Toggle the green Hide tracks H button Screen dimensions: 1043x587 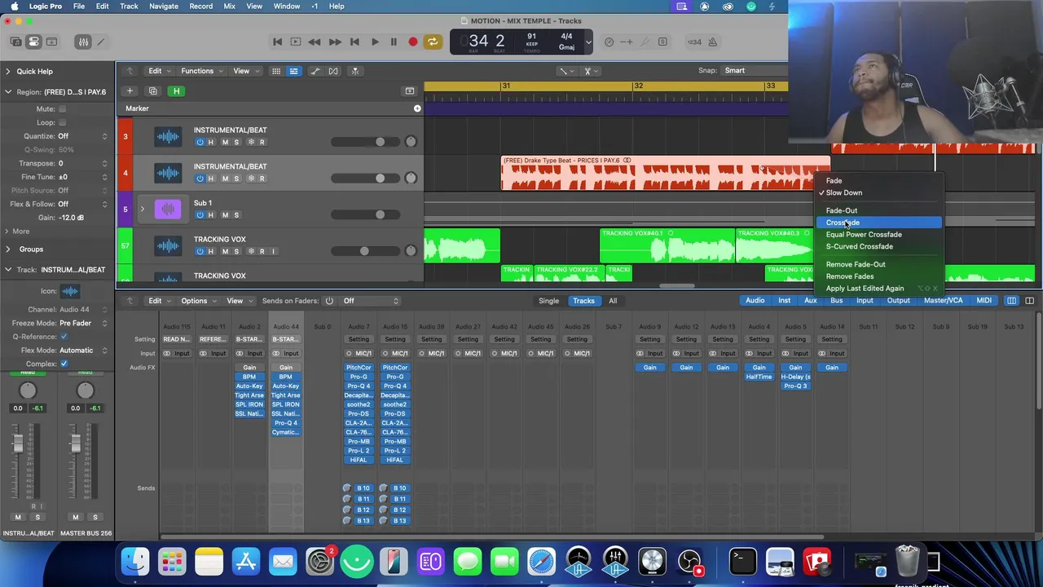[x=176, y=91]
